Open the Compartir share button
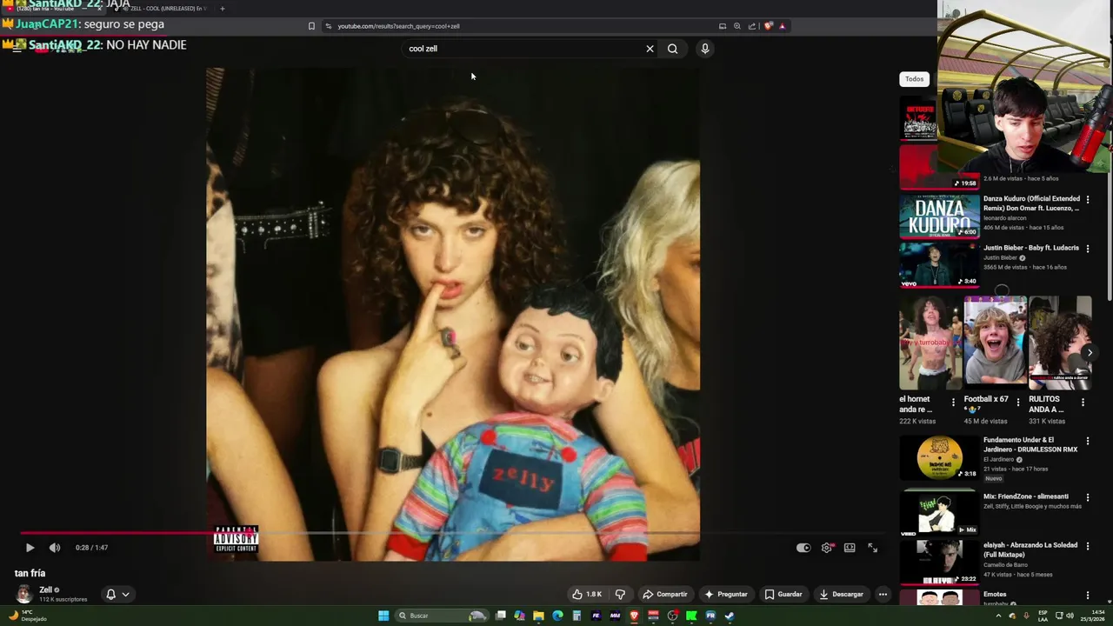The height and width of the screenshot is (626, 1113). click(664, 595)
